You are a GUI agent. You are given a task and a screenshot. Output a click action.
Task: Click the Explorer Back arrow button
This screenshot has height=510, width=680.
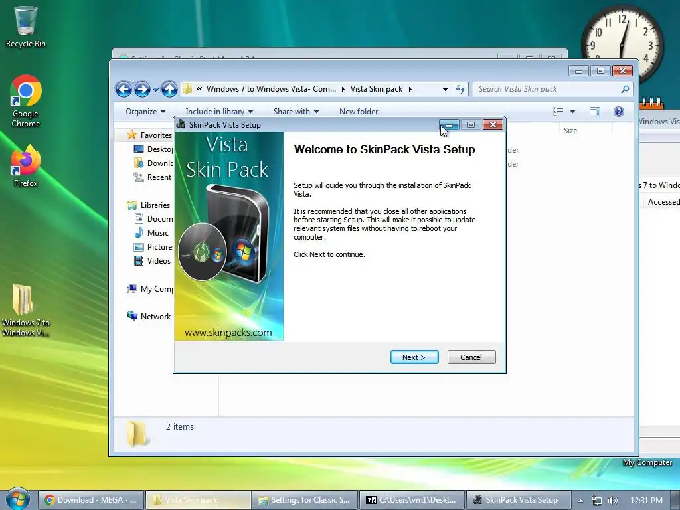pos(124,90)
